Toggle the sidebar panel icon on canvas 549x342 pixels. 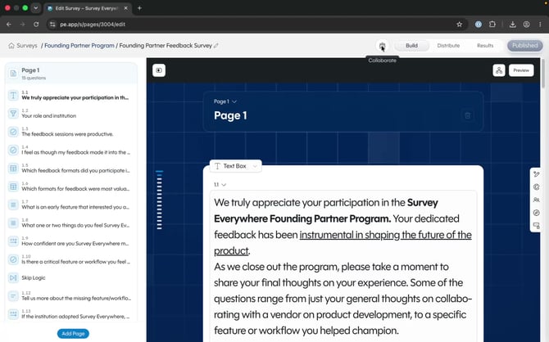(159, 70)
